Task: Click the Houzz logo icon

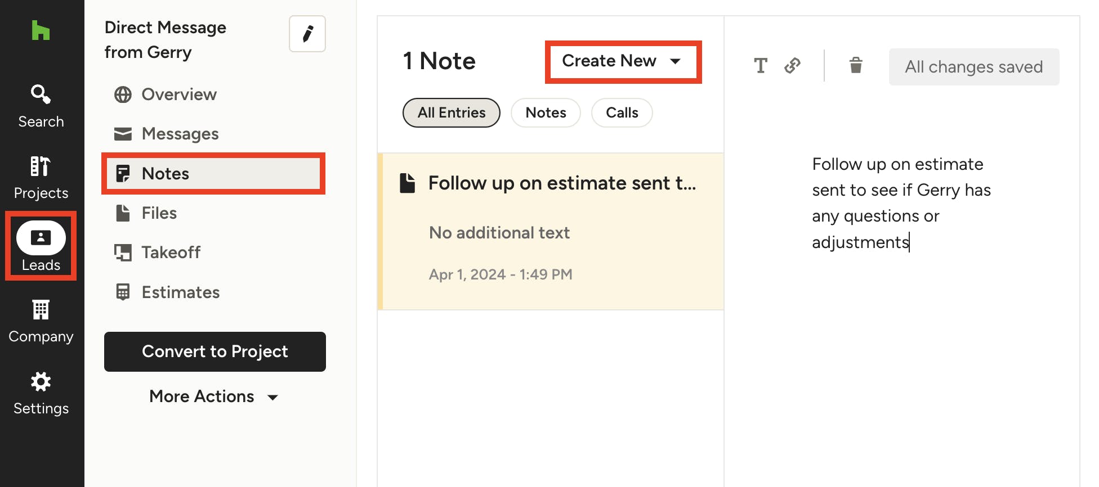Action: coord(41,30)
